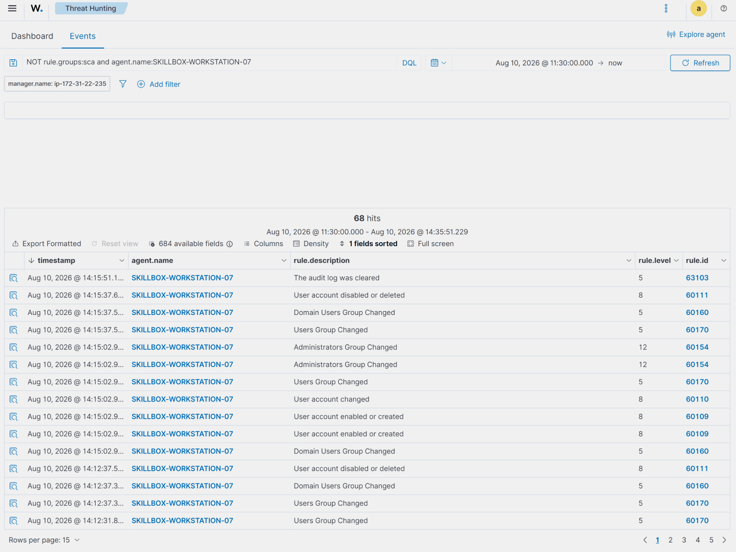Open the calendar quick date menu
Viewport: 736px width, 552px height.
[438, 63]
